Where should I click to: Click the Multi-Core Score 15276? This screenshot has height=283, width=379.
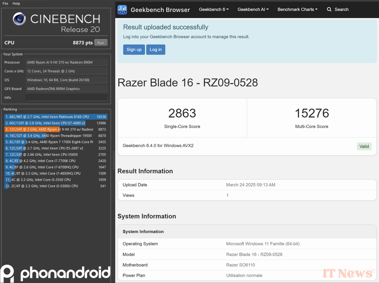(x=312, y=113)
